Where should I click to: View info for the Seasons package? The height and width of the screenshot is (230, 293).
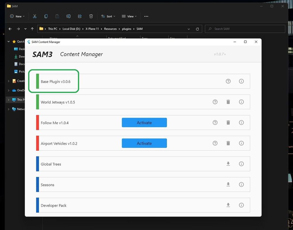click(241, 185)
